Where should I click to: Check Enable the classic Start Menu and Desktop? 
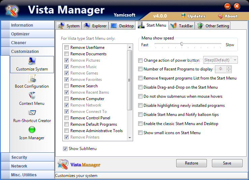pos(140,124)
